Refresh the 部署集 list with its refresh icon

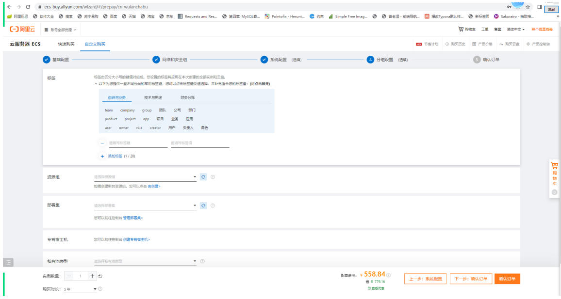click(203, 205)
